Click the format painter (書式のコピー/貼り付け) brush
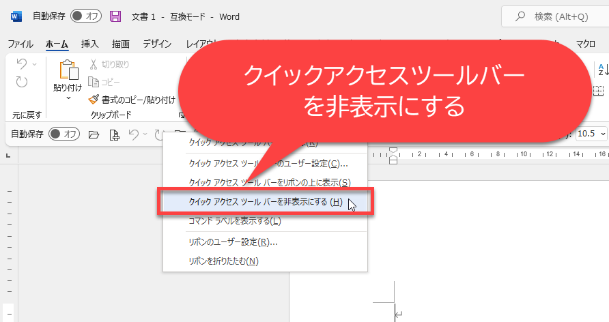Image resolution: width=609 pixels, height=322 pixels. pos(95,100)
